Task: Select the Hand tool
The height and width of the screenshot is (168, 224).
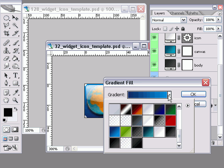Action: (x=6, y=100)
